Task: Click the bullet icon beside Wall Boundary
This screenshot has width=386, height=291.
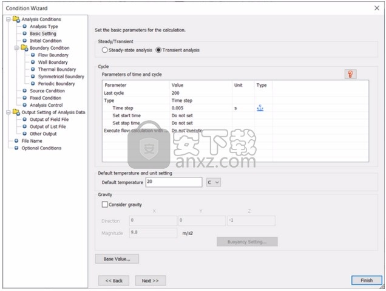Action: [x=33, y=62]
